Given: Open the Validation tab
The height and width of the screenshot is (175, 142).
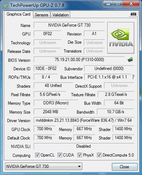Looking at the screenshot, I should click(60, 15).
